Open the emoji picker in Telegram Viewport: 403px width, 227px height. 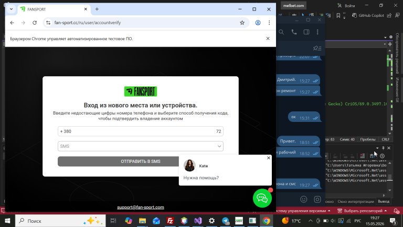point(304,199)
